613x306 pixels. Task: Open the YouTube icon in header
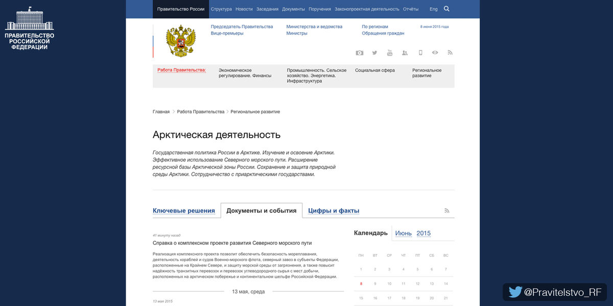click(390, 53)
